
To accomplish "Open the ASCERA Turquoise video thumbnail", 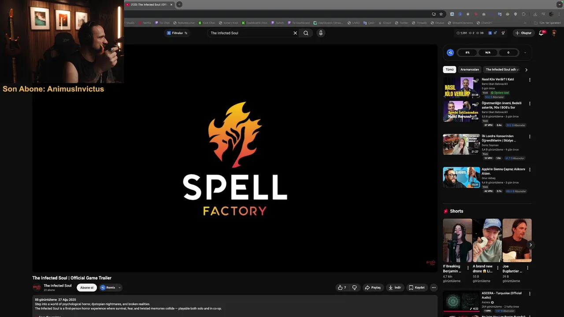I will click(461, 301).
